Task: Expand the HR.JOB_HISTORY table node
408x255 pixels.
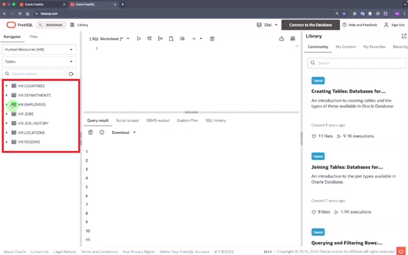Action: (x=7, y=123)
